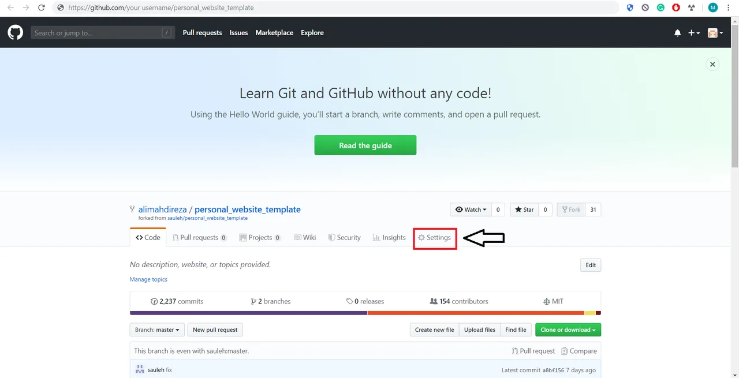Go back with the browser back arrow
Viewport: 739px width, 378px height.
[10, 8]
